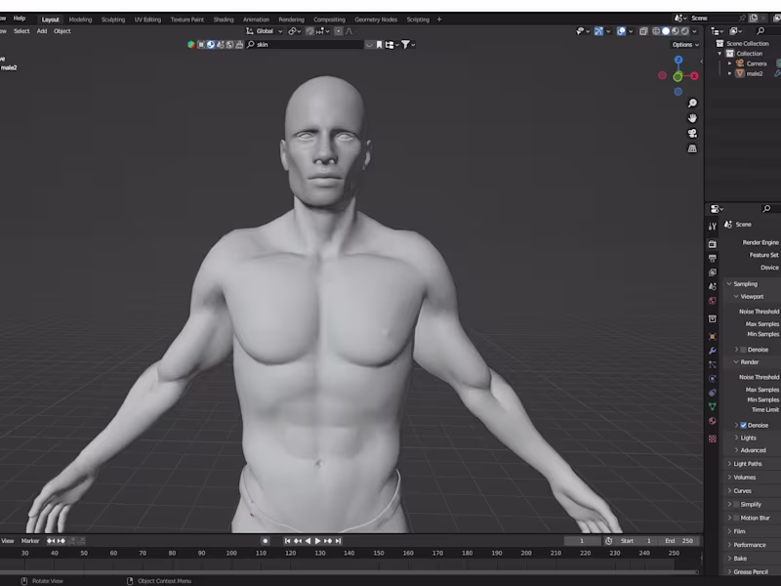Open the Object Constraints tab icon
This screenshot has height=586, width=781.
coord(713,393)
